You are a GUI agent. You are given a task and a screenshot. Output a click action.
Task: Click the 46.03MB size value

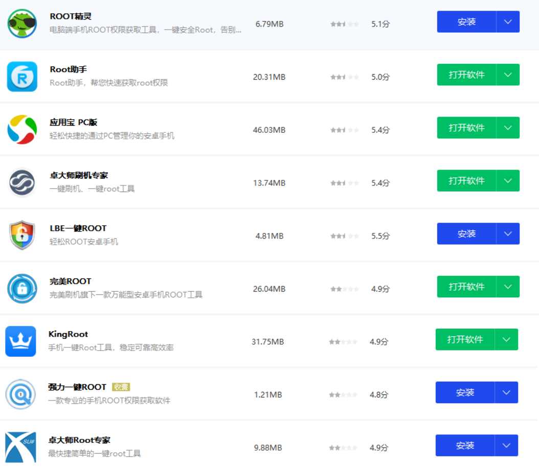point(269,130)
